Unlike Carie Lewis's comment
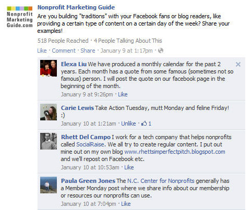This screenshot has height=210, width=252. (128, 123)
